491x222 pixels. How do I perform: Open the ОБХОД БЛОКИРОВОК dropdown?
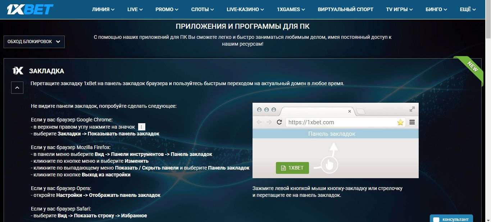coord(34,42)
